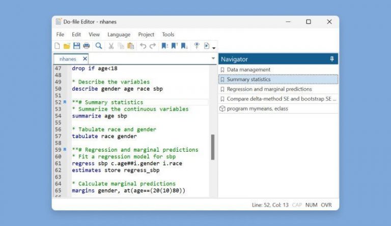Cut selection with the scissors icon
Image resolution: width=391 pixels, height=226 pixels.
pos(111,46)
